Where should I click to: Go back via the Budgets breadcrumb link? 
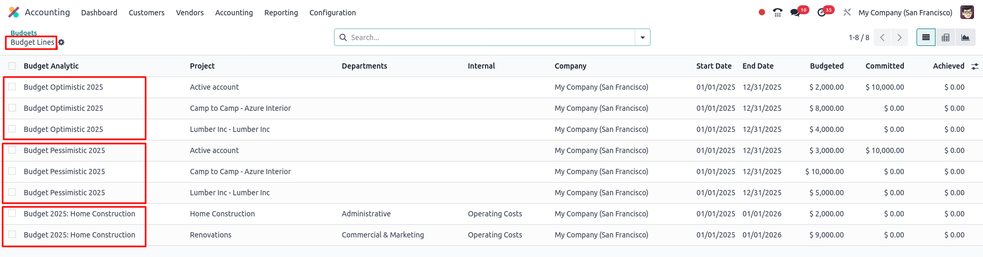click(x=24, y=33)
